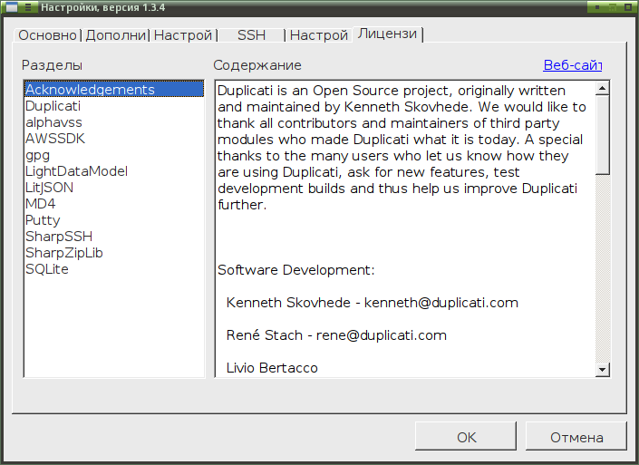Click the rene@duplicati.com line
Image resolution: width=639 pixels, height=465 pixels.
point(336,335)
